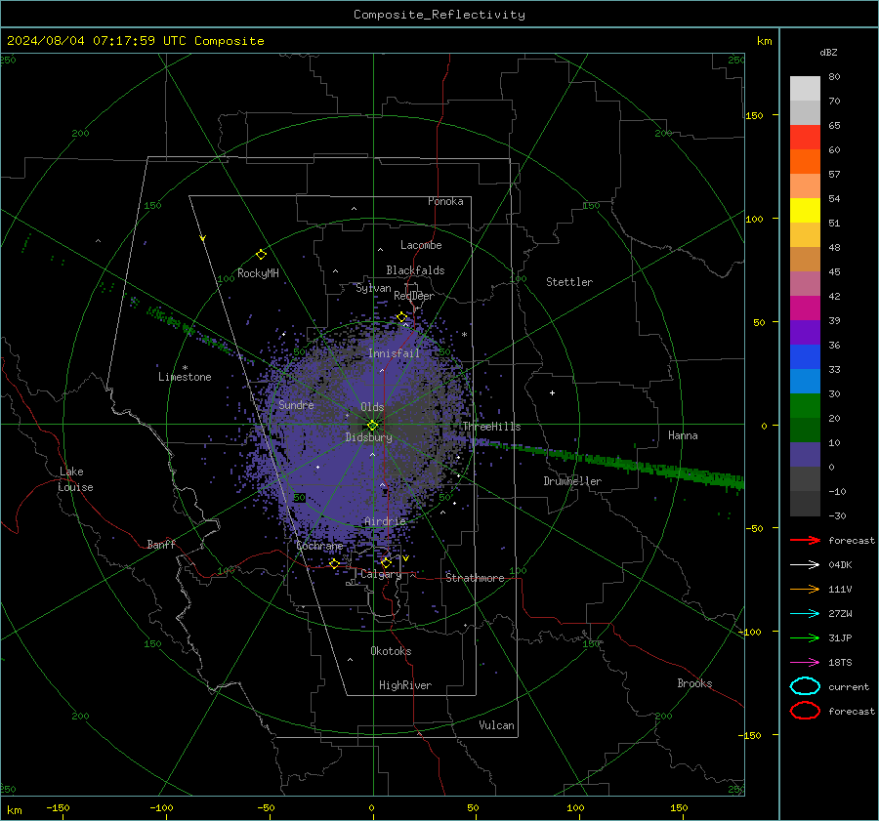
Task: Pick the magenta 42 dBZ swatch
Action: 805,308
